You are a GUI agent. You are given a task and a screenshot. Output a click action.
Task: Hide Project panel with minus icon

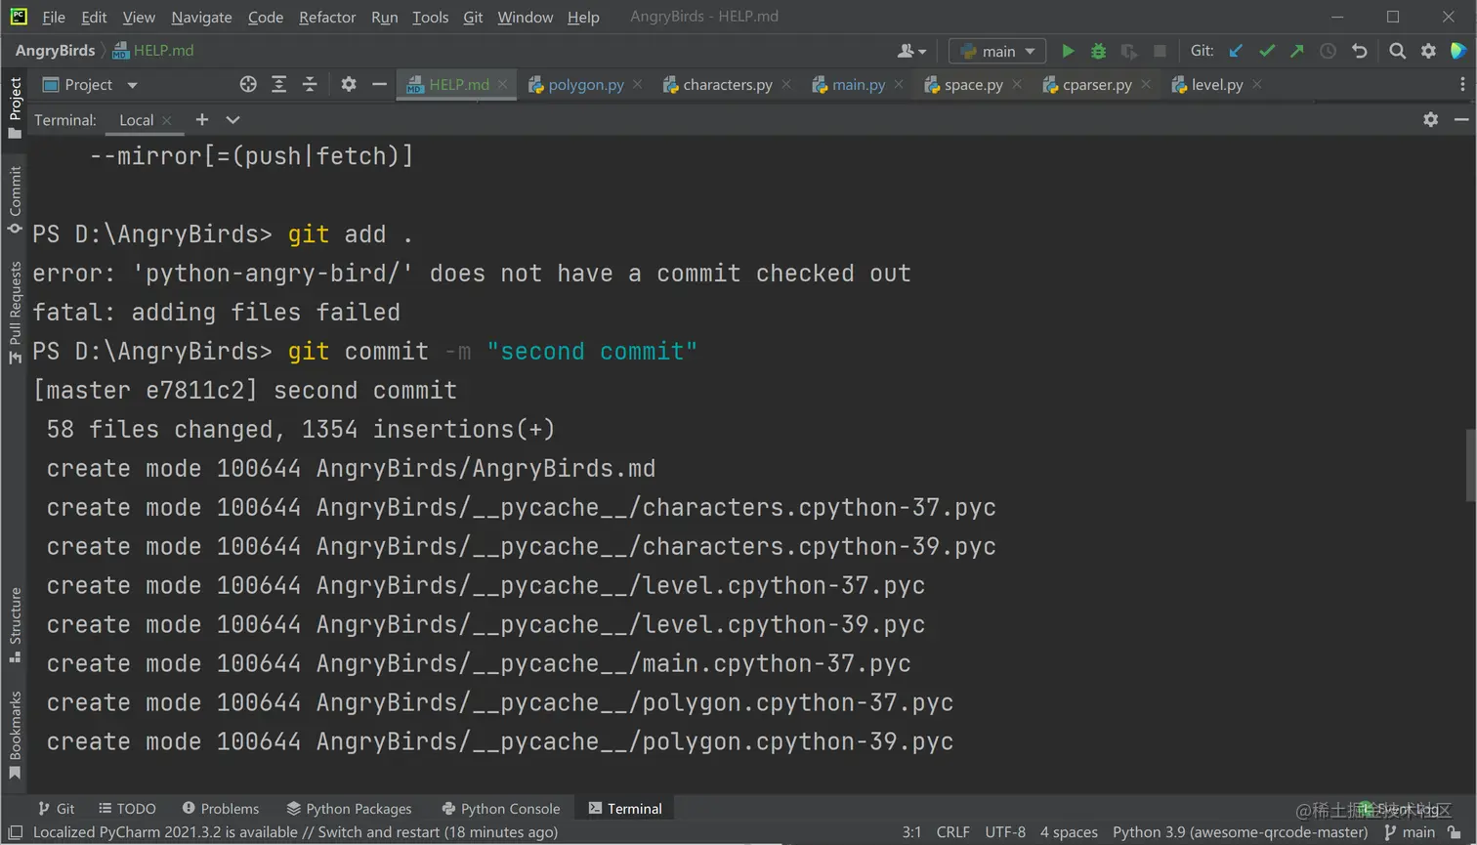379,85
